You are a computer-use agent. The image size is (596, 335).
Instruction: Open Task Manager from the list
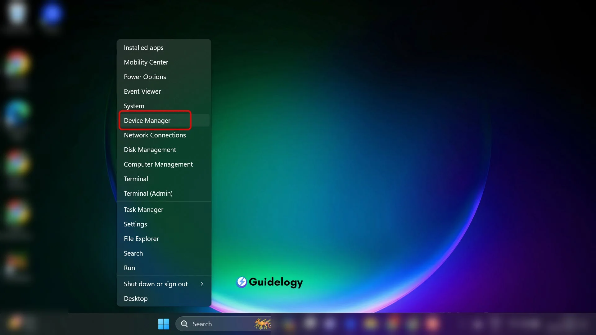point(143,209)
